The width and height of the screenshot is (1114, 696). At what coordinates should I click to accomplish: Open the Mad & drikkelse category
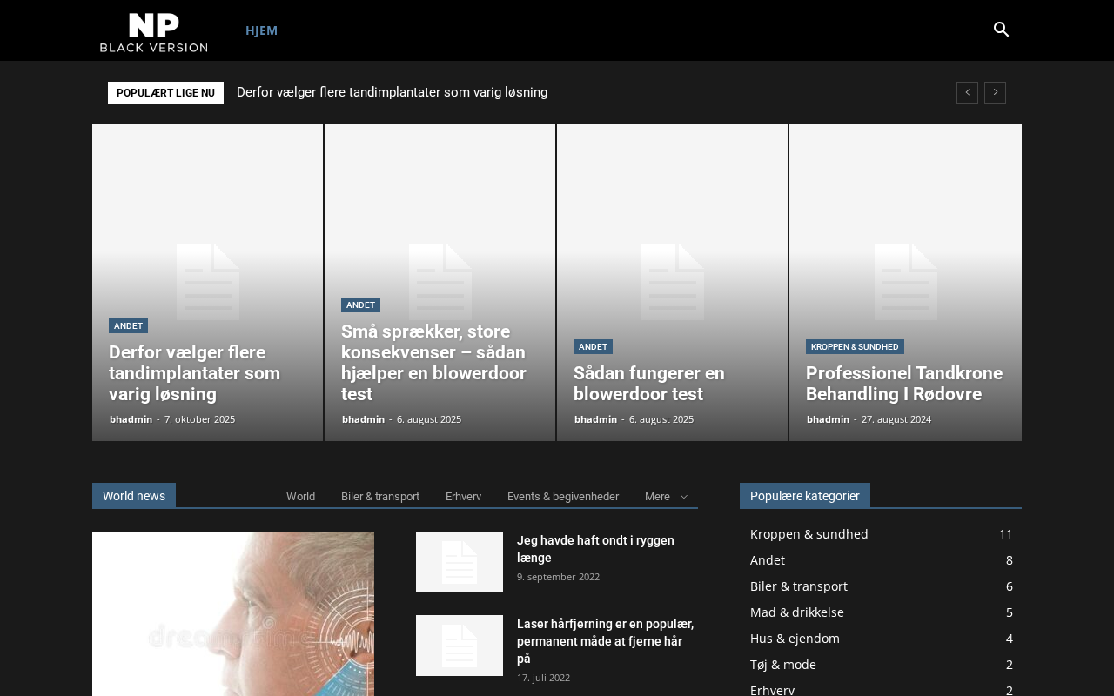tap(796, 612)
